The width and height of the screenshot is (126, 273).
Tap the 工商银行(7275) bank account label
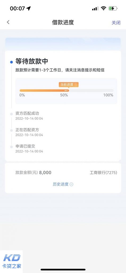click(103, 173)
